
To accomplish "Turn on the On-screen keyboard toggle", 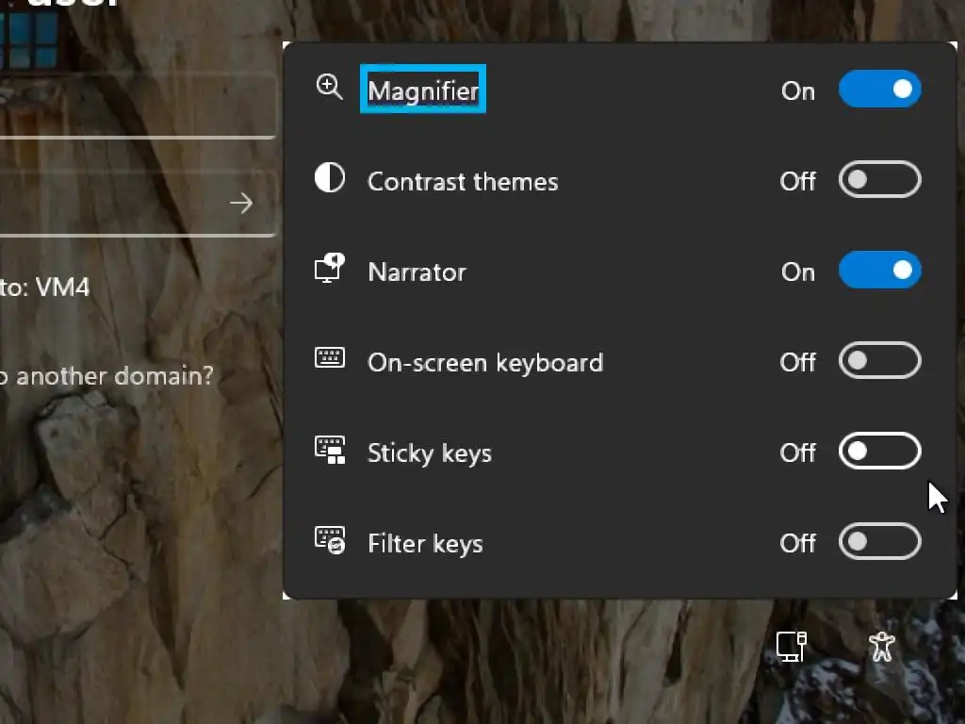I will click(x=879, y=361).
